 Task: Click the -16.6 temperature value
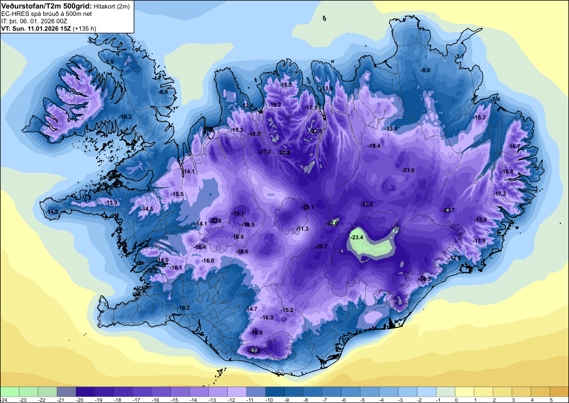[x=237, y=237]
